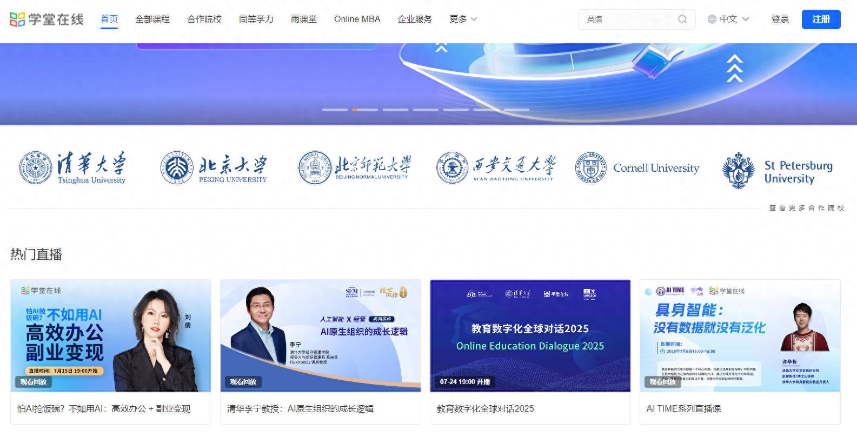Open the 雨课堂 menu item
The width and height of the screenshot is (857, 437).
pos(304,19)
